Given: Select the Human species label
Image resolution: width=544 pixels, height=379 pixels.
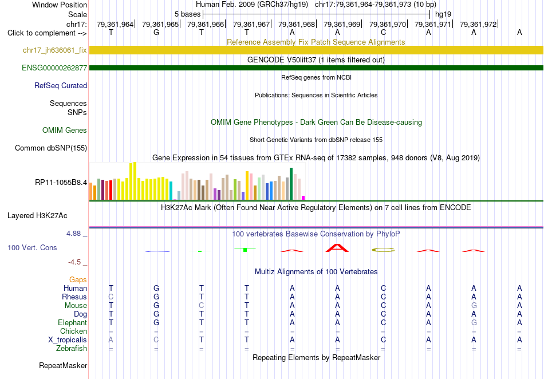Looking at the screenshot, I should [75, 288].
